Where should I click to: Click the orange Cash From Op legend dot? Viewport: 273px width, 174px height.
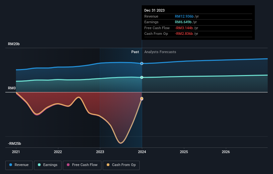(x=108, y=165)
